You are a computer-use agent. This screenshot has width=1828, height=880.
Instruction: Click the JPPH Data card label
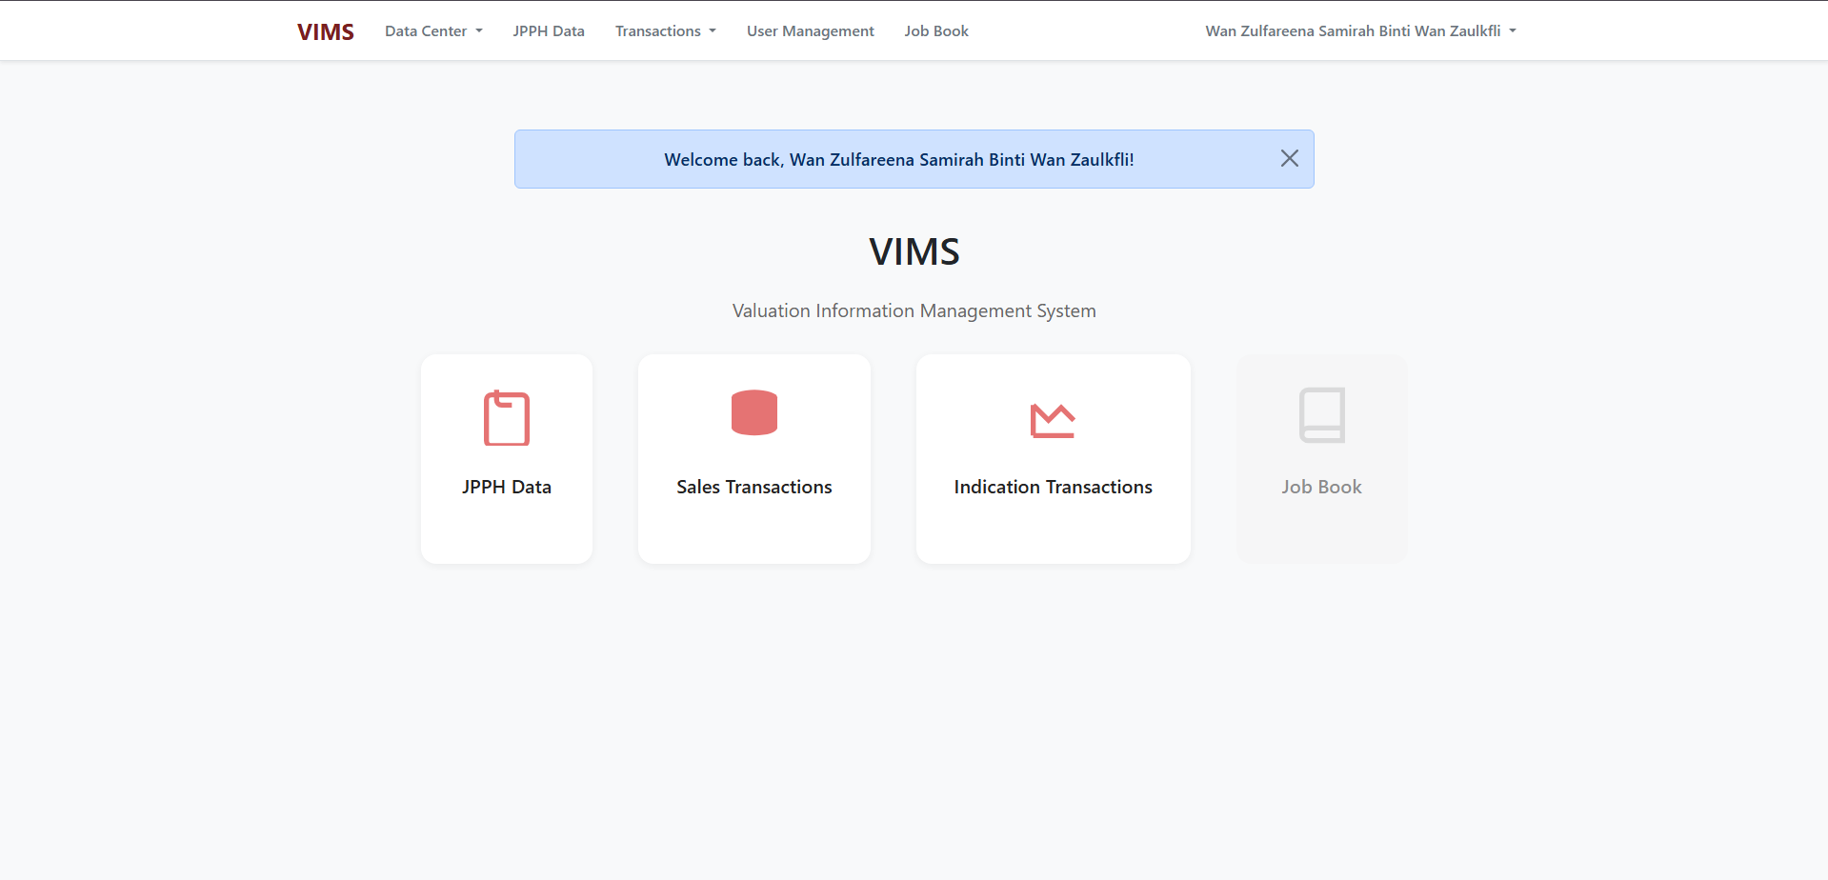tap(506, 487)
